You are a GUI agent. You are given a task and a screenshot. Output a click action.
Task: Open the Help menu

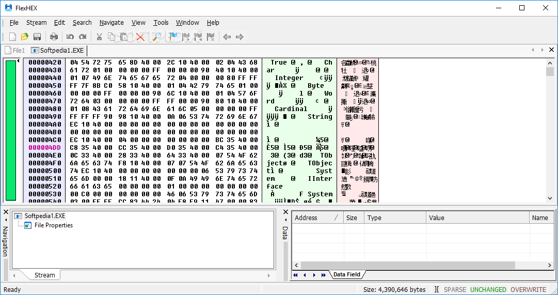point(213,22)
